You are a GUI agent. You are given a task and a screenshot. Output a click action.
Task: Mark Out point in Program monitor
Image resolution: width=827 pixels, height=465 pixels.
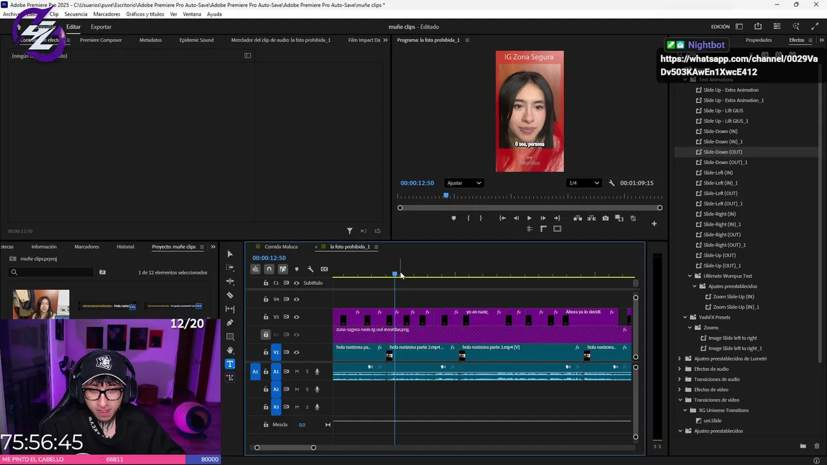[x=481, y=218]
